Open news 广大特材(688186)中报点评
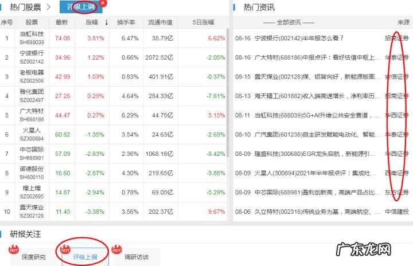 click(317, 57)
